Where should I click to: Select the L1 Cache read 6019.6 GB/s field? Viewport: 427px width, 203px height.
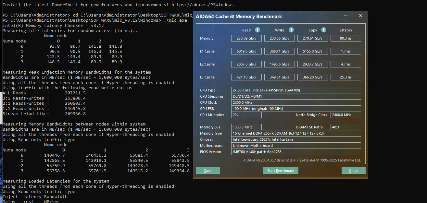click(246, 51)
